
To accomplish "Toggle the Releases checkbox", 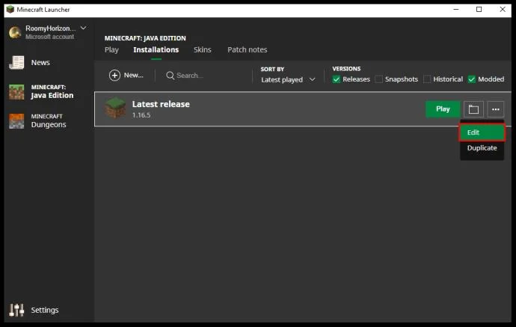I will [x=336, y=79].
